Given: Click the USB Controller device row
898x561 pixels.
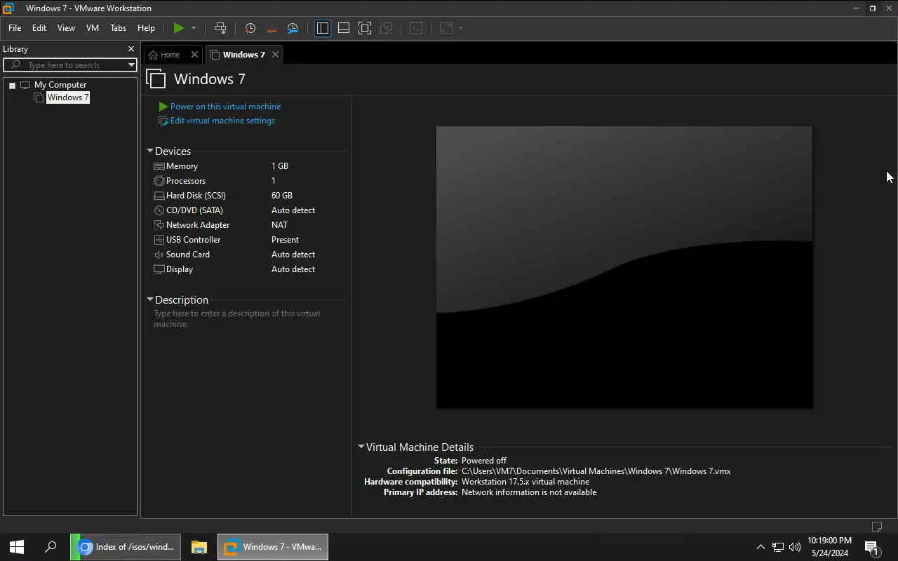Looking at the screenshot, I should (248, 240).
